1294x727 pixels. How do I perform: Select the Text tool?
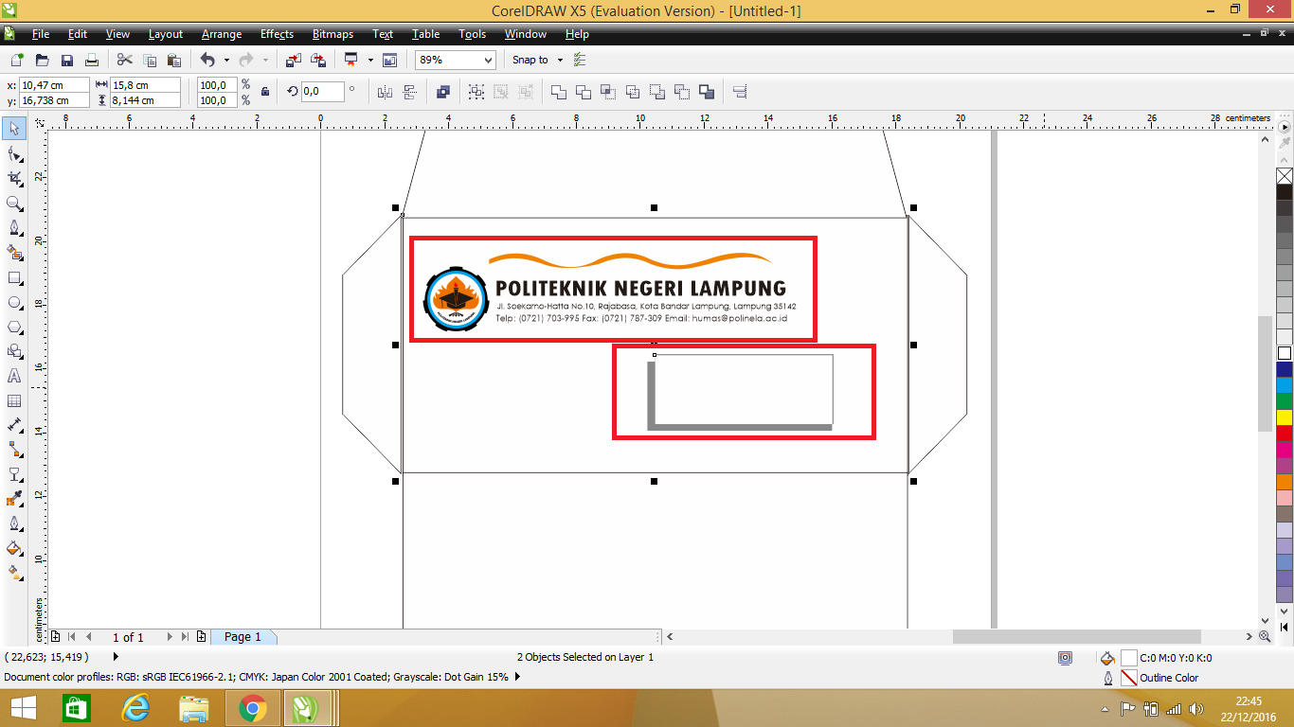14,376
